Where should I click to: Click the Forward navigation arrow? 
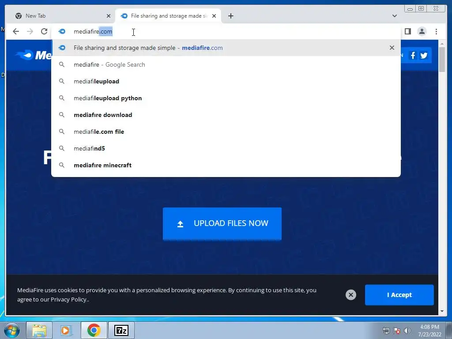click(x=30, y=31)
